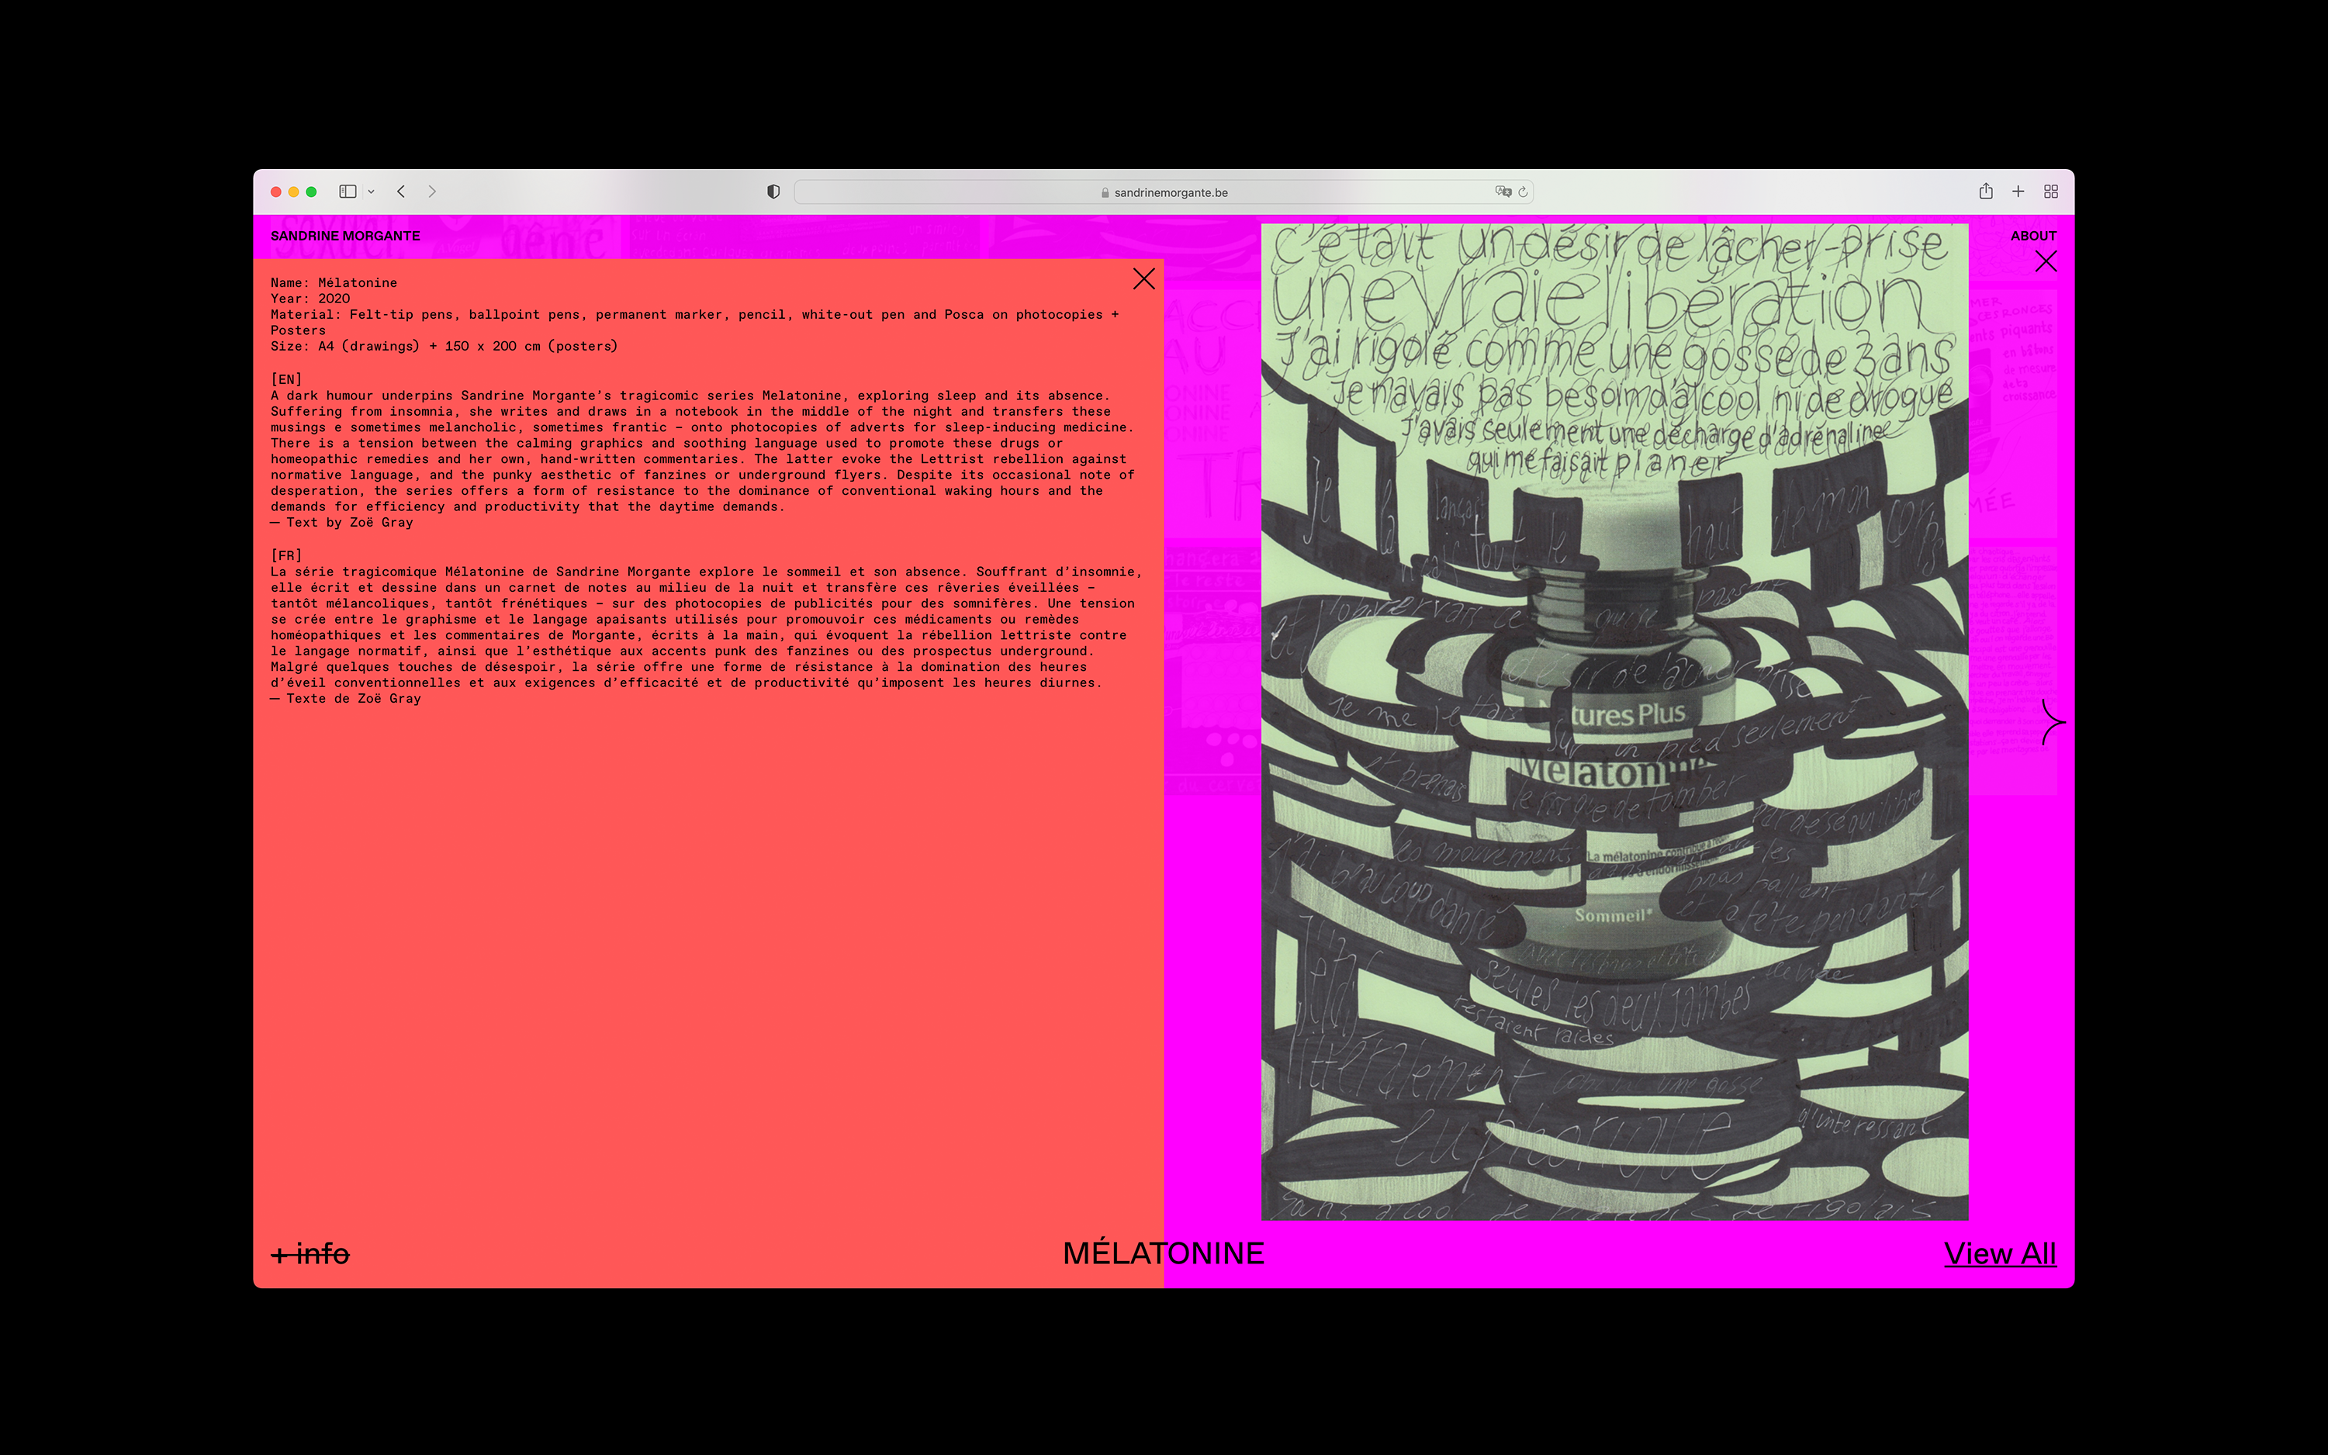
Task: Click the View All link
Action: (1999, 1254)
